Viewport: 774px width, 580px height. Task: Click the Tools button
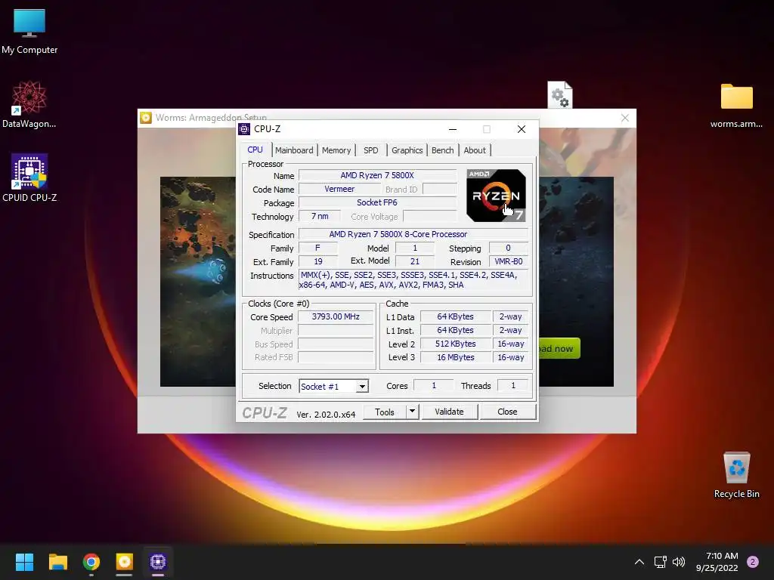pyautogui.click(x=385, y=412)
